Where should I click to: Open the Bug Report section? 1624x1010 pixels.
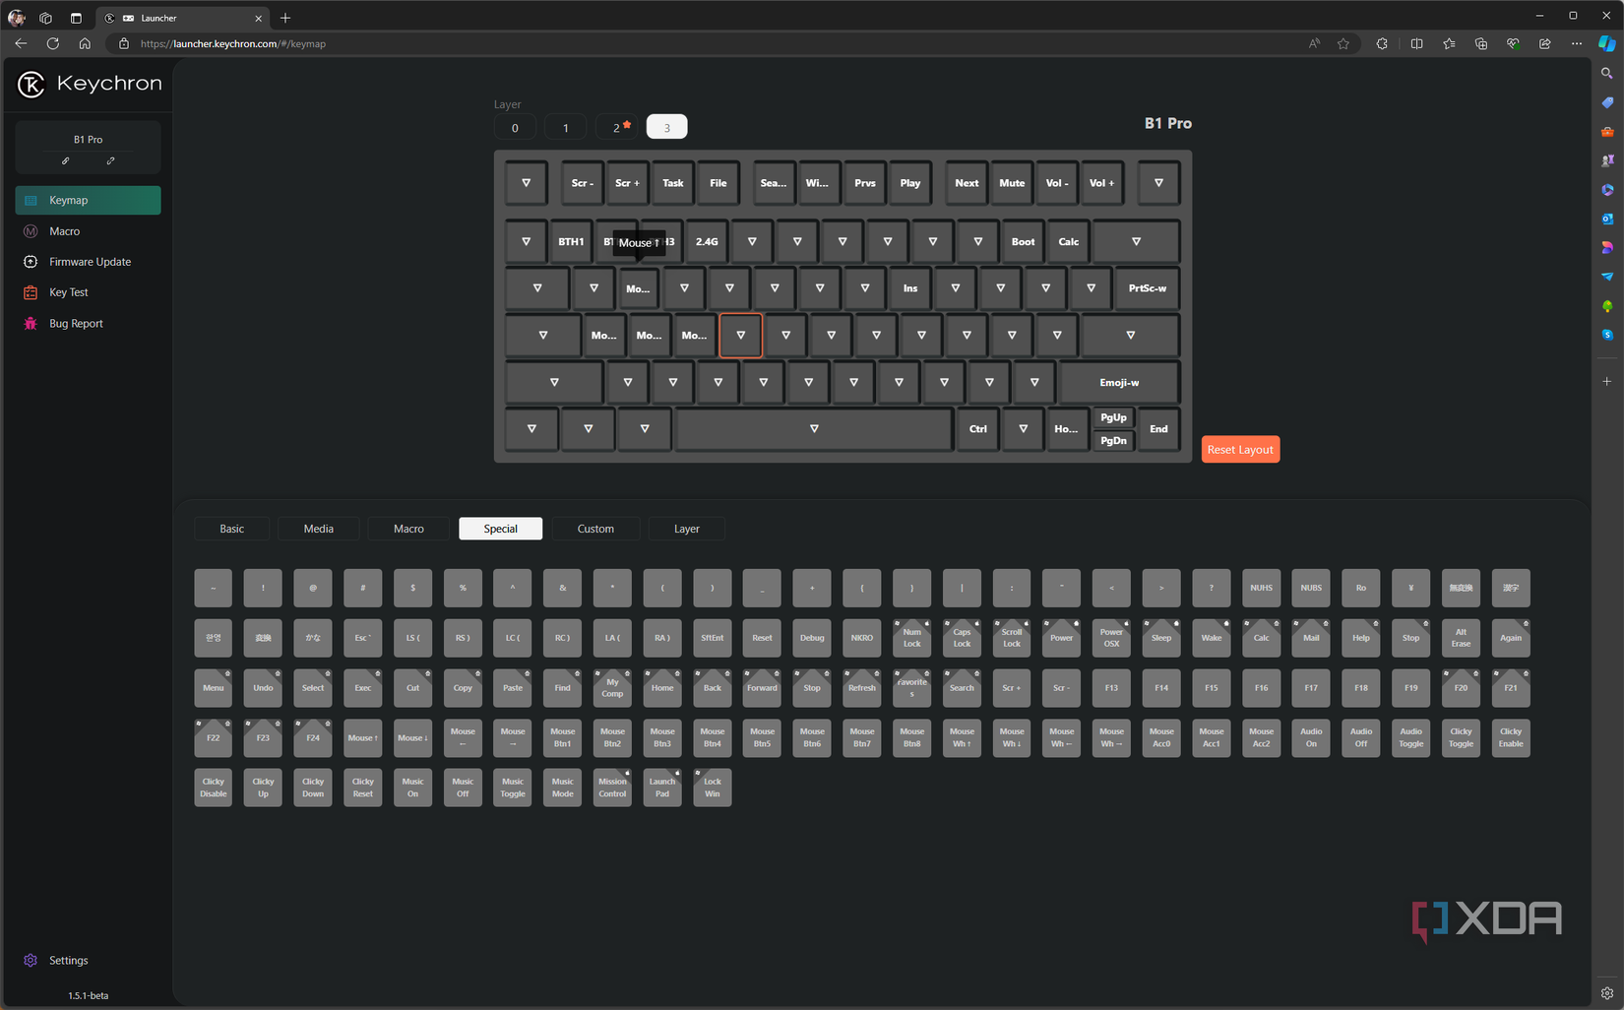[x=77, y=323]
